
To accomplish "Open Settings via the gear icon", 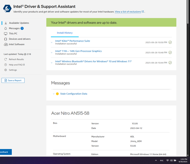I will point(6,70).
